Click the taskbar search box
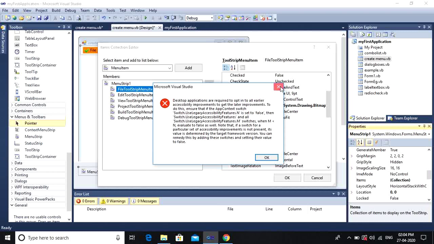 (70, 238)
